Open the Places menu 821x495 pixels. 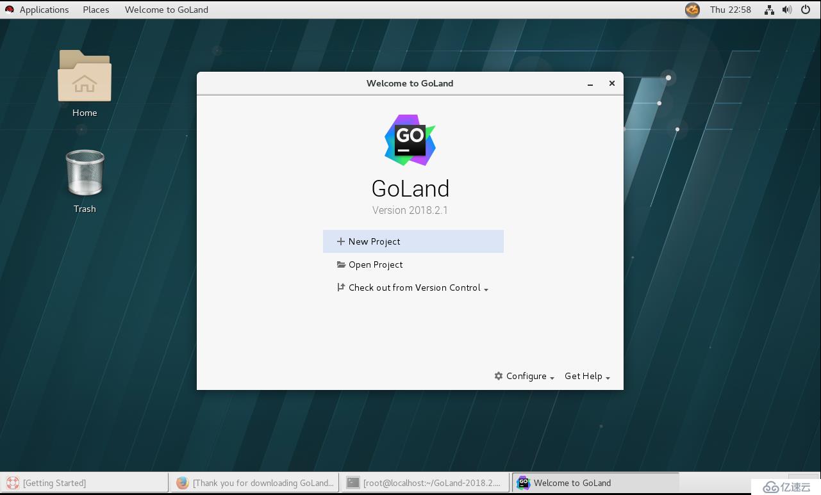[96, 10]
